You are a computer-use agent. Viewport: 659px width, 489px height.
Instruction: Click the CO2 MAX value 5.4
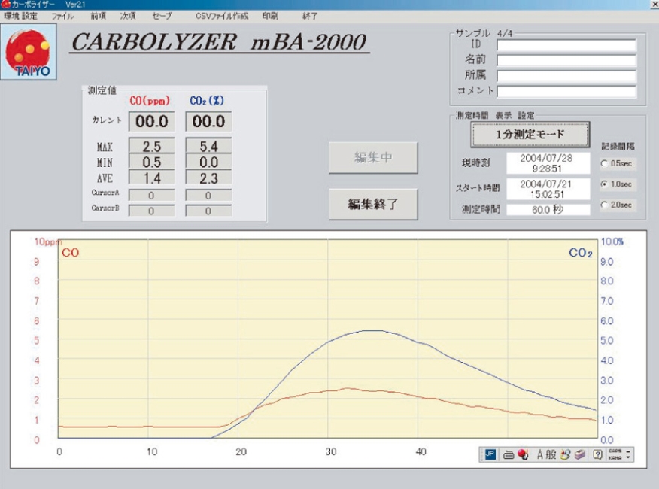pos(208,146)
